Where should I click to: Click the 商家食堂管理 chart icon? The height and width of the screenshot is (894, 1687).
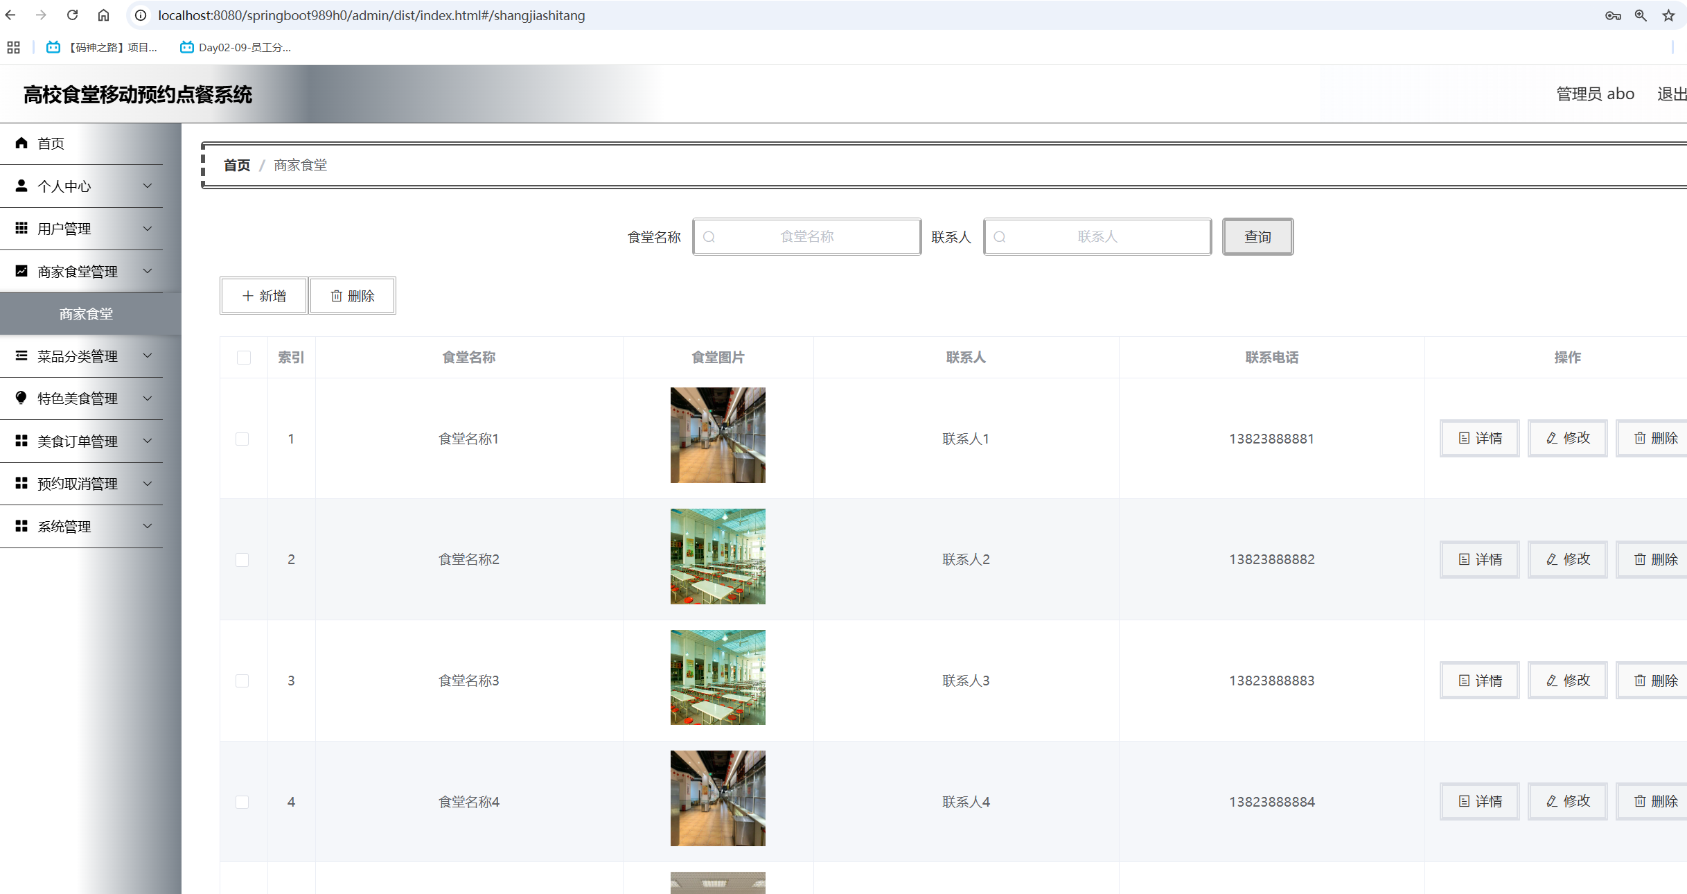pos(21,271)
